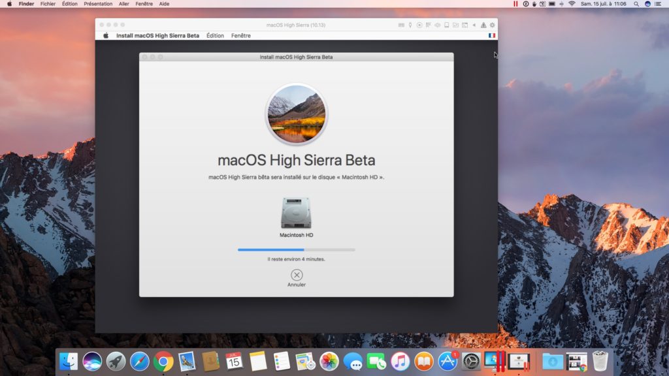Click the installation progress bar
The width and height of the screenshot is (669, 376).
(296, 250)
